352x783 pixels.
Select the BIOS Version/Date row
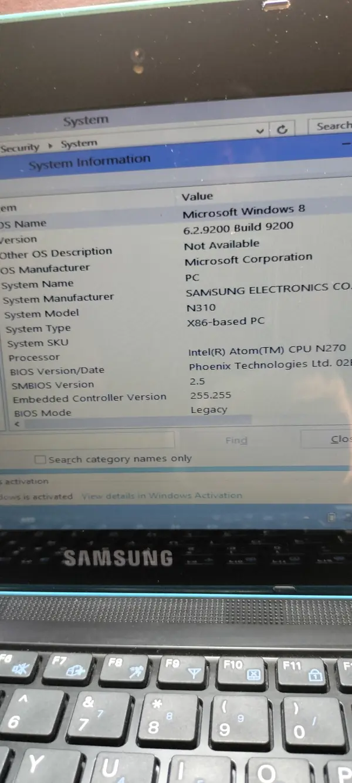click(x=57, y=371)
